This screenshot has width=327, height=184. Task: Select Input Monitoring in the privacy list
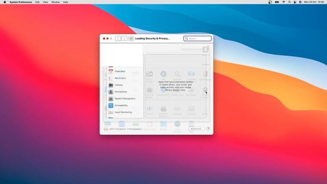point(125,112)
